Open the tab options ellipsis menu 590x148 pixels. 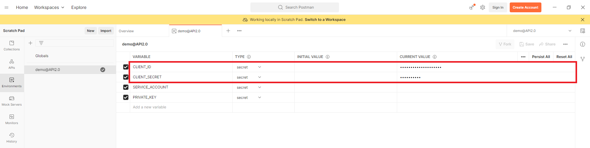point(239,31)
